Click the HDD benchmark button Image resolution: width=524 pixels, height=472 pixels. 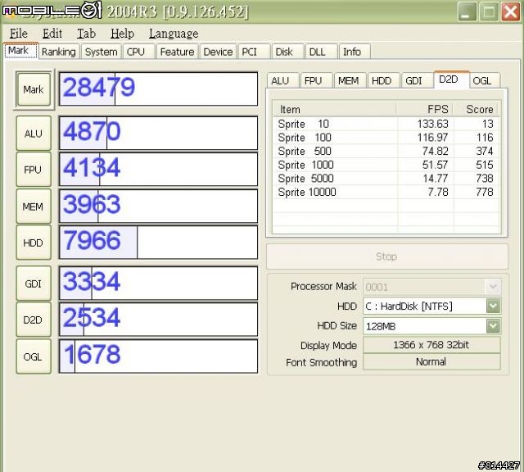(34, 243)
